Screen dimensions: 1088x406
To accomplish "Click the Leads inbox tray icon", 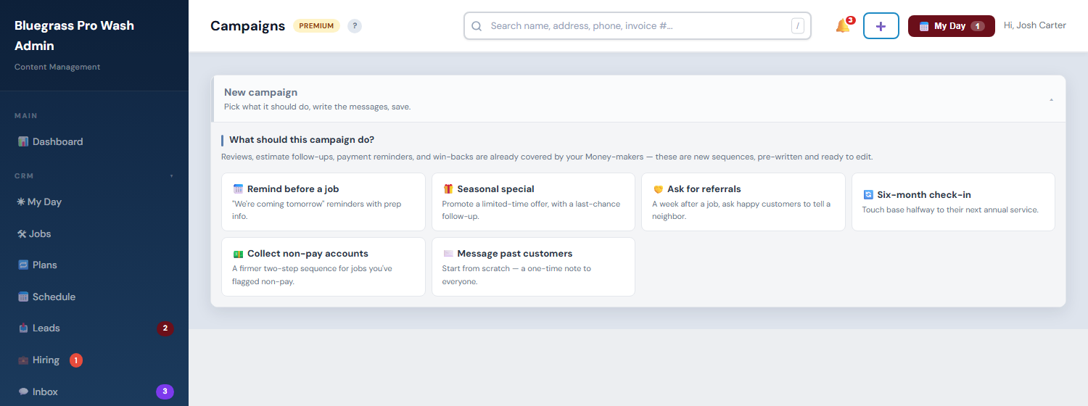I will coord(23,328).
